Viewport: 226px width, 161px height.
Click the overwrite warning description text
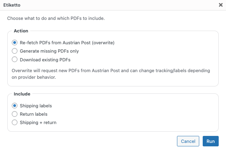[111, 74]
